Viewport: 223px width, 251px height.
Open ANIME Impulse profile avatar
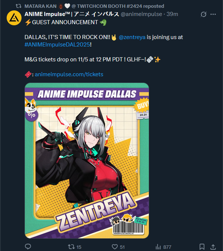[x=14, y=18]
